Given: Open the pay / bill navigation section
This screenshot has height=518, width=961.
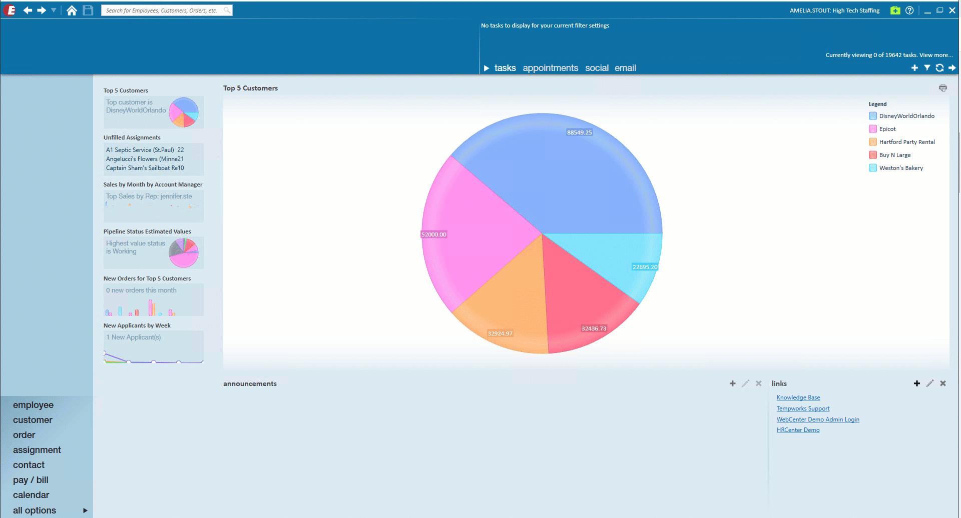Looking at the screenshot, I should point(31,480).
